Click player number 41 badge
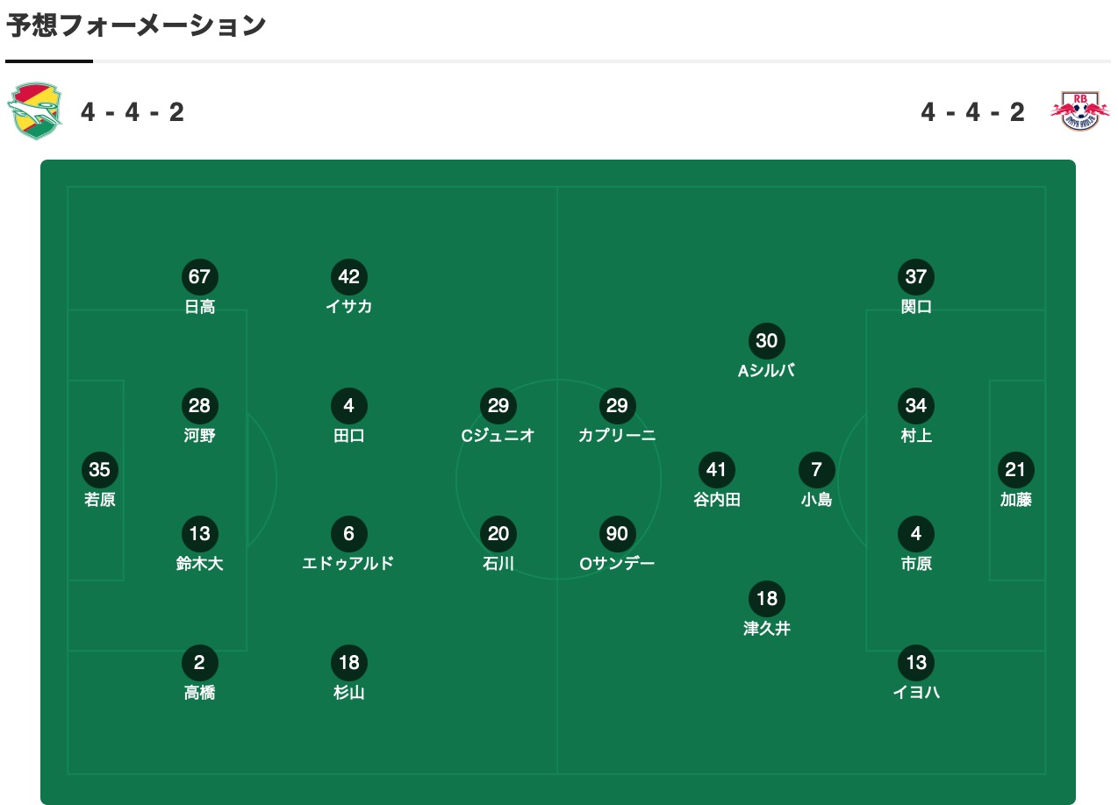1118x805 pixels. pyautogui.click(x=717, y=470)
